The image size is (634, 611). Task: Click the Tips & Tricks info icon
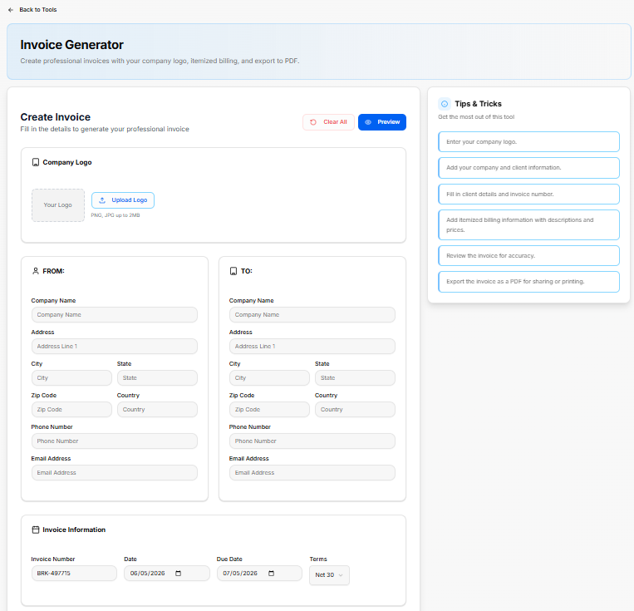445,104
